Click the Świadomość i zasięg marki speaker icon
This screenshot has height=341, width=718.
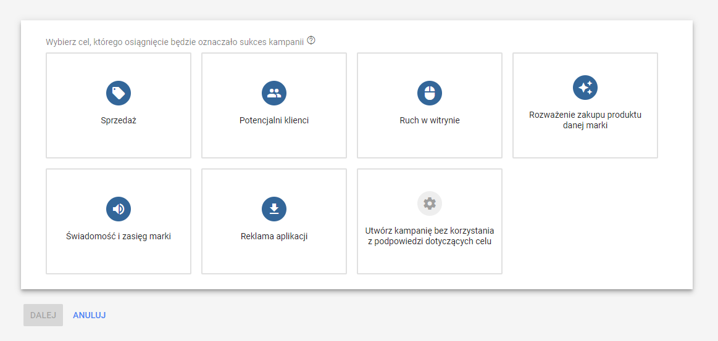tap(119, 209)
